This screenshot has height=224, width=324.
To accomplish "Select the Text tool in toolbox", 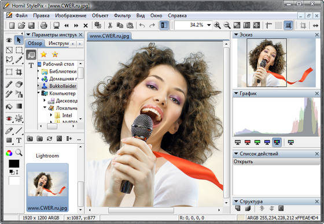I will (19, 140).
